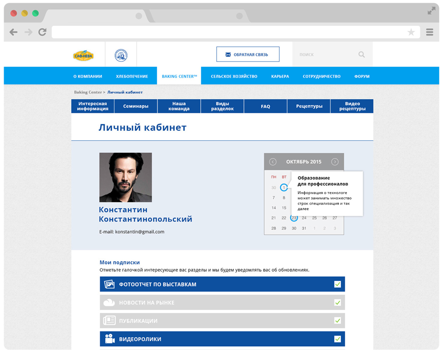Bookmark the page with the star icon
This screenshot has width=443, height=353.
pos(411,32)
